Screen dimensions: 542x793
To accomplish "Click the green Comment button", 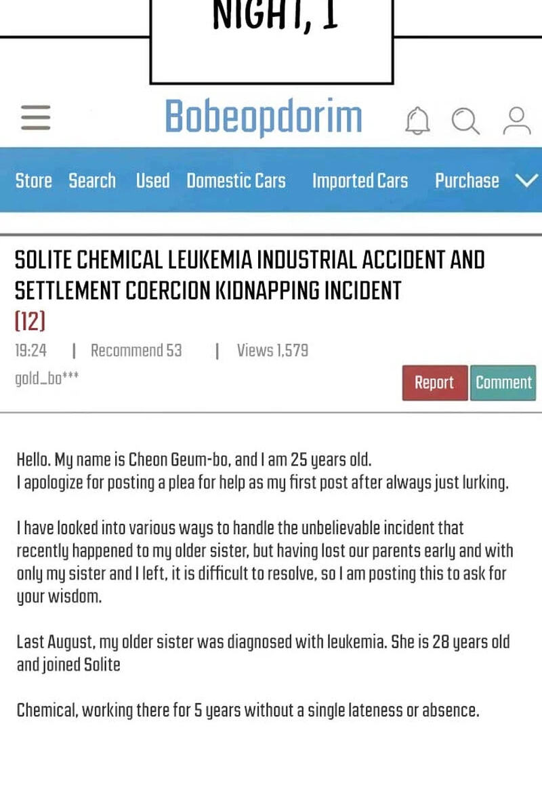I will pos(503,383).
